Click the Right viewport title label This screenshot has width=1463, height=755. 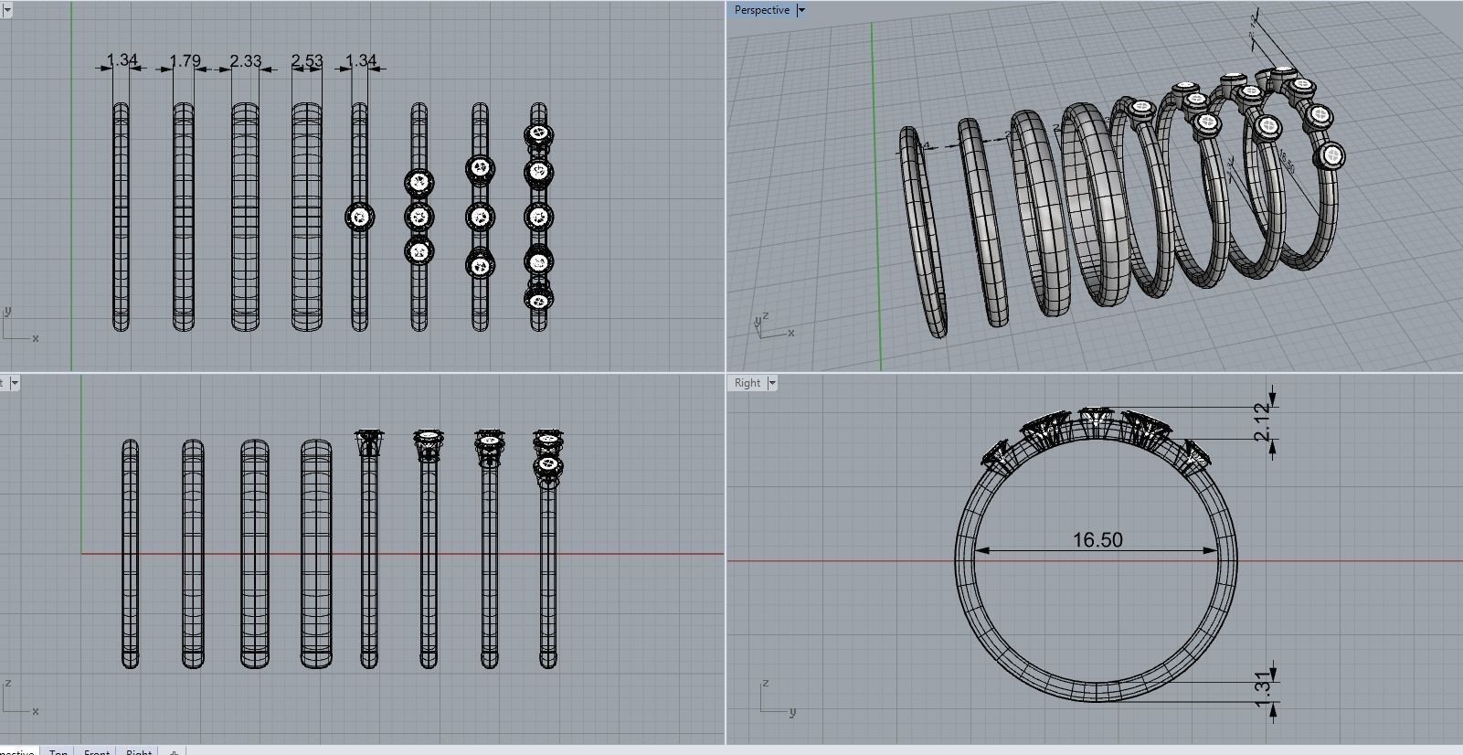pos(747,383)
